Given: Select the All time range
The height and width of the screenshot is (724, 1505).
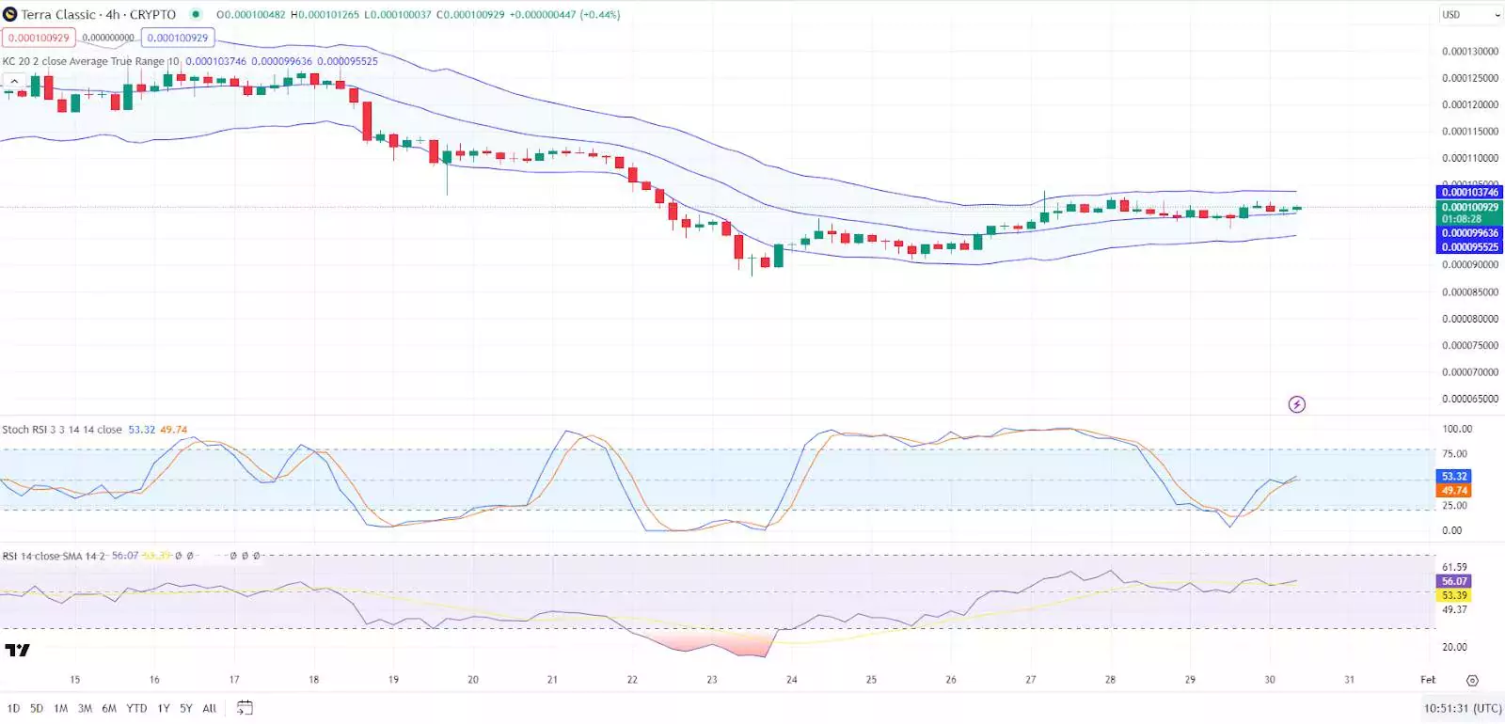Looking at the screenshot, I should tap(209, 708).
